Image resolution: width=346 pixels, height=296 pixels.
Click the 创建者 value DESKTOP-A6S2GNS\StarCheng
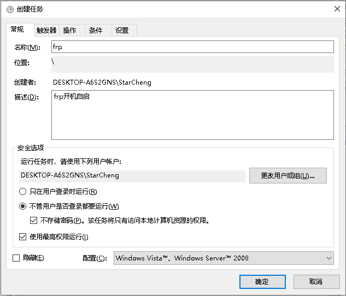click(x=102, y=82)
